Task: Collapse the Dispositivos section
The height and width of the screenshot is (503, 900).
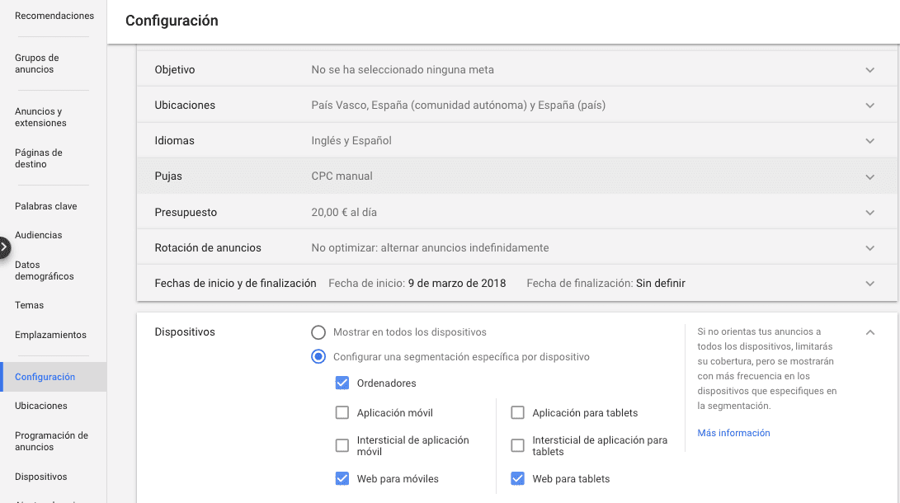Action: coord(869,332)
